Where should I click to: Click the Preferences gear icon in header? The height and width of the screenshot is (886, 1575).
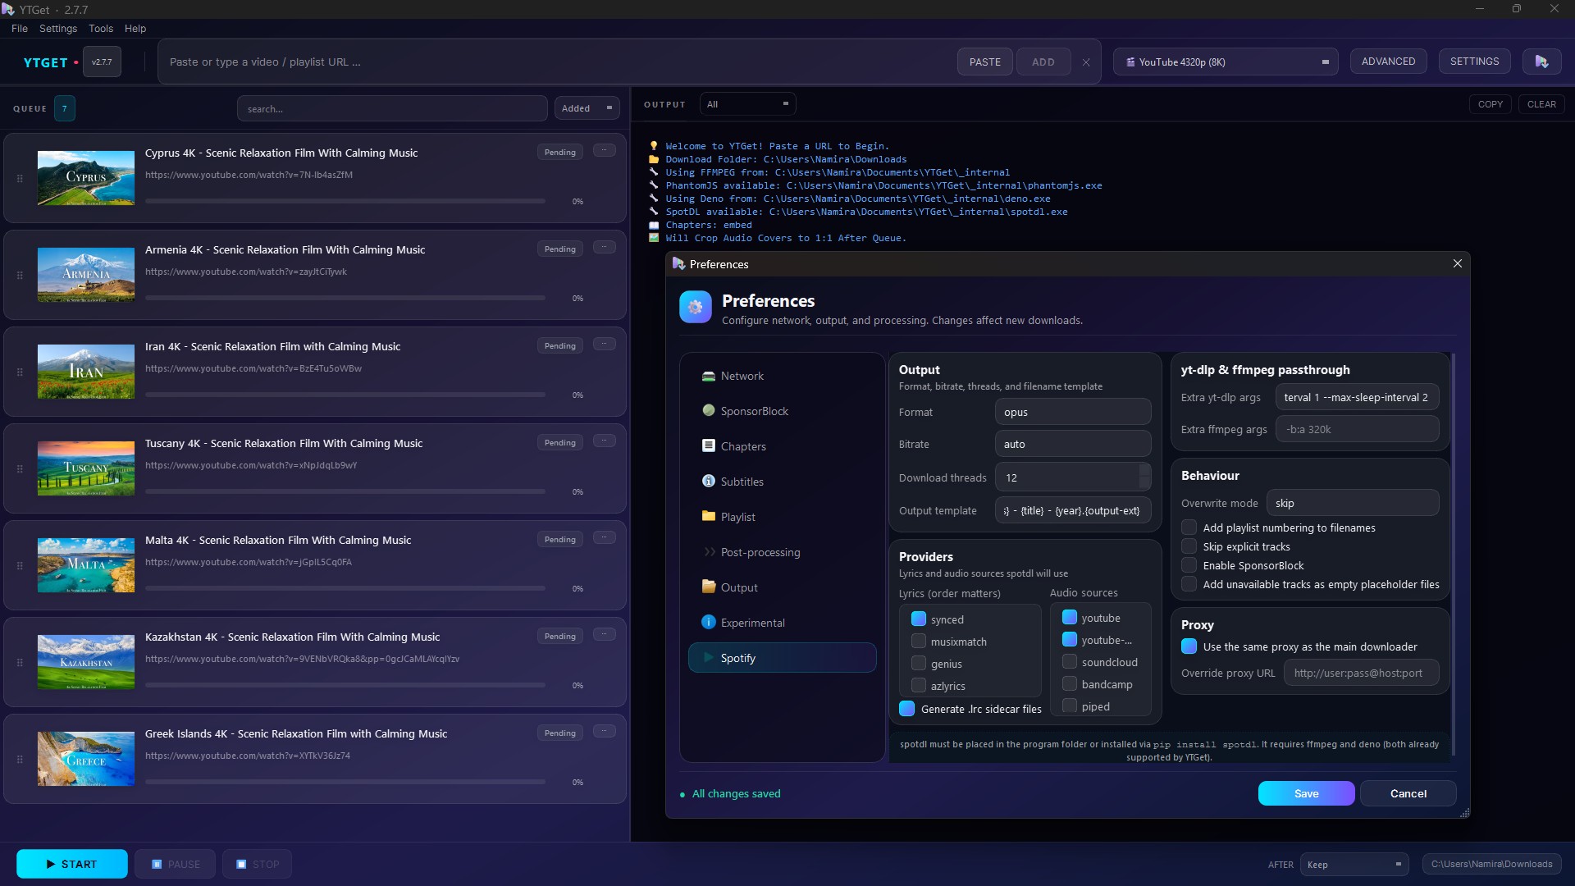pyautogui.click(x=696, y=307)
